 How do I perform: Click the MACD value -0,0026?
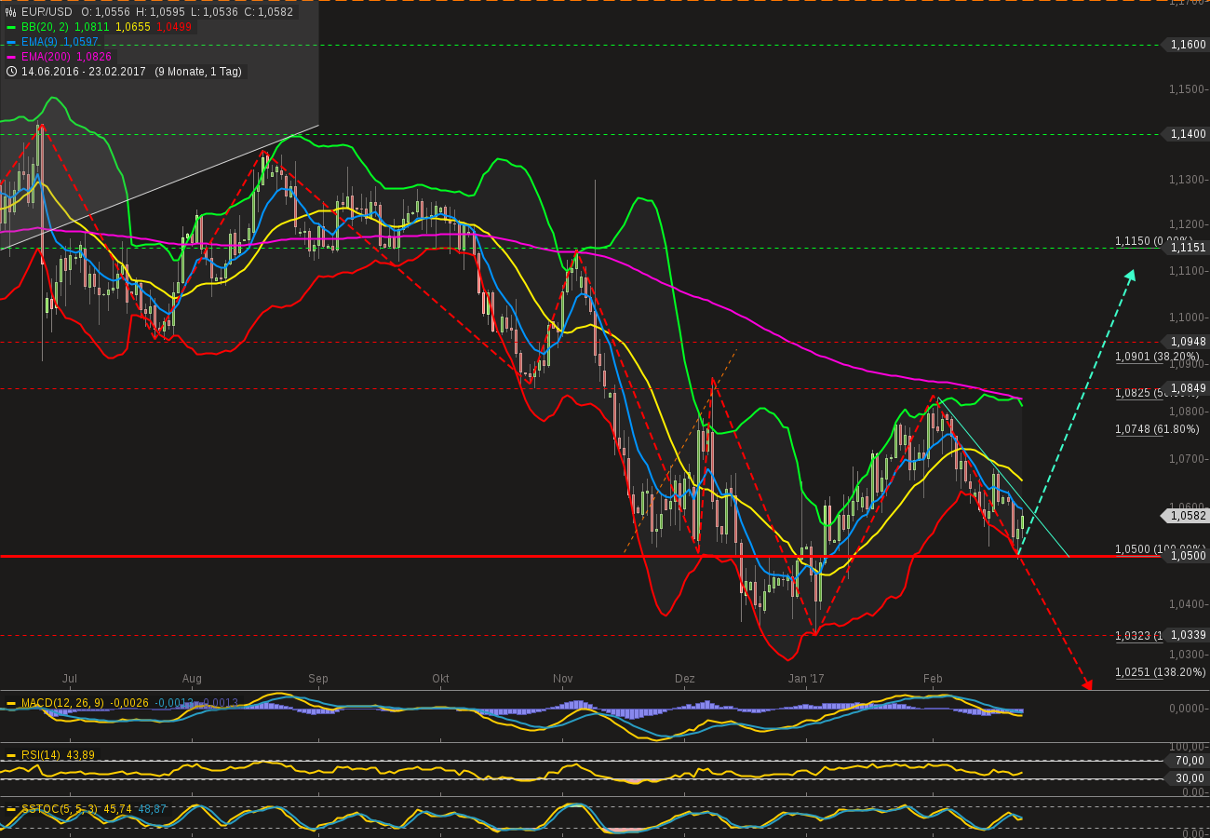tap(130, 703)
